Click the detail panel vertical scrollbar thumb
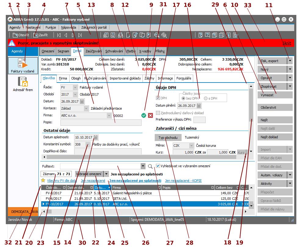This screenshot has height=247, width=300. [x=251, y=105]
